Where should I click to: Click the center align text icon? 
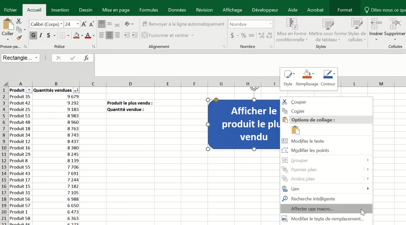[109, 35]
